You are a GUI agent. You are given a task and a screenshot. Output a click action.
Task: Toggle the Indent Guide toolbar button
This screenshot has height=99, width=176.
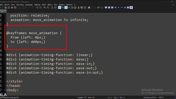66,7
